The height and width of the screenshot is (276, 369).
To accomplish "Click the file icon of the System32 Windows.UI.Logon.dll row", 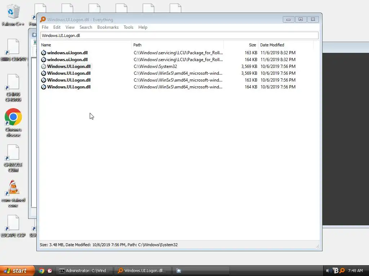I will point(44,66).
